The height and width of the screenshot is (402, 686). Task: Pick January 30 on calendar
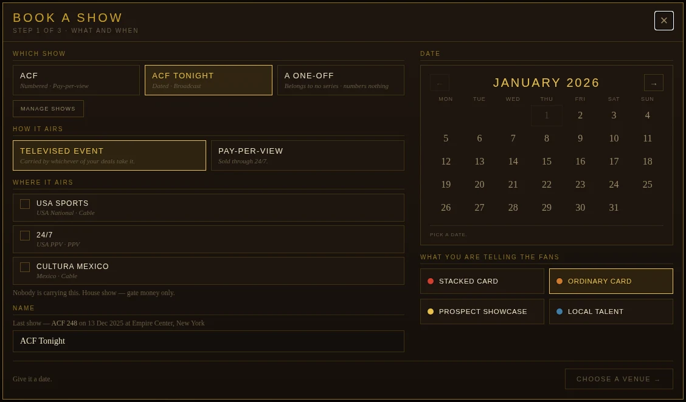pos(580,208)
